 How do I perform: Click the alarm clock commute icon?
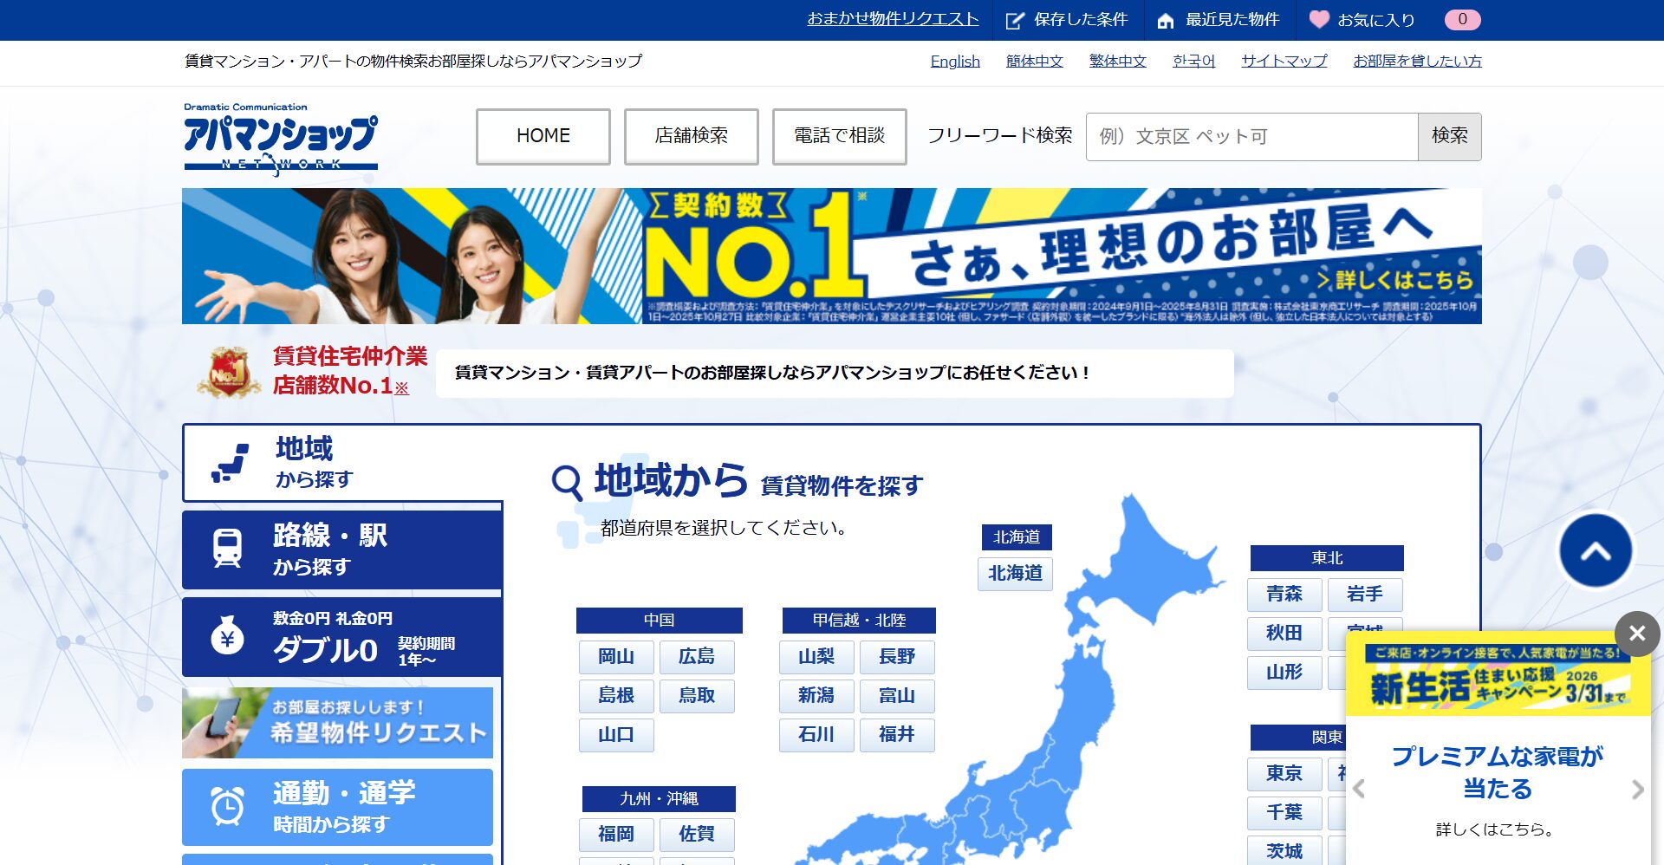pyautogui.click(x=227, y=806)
